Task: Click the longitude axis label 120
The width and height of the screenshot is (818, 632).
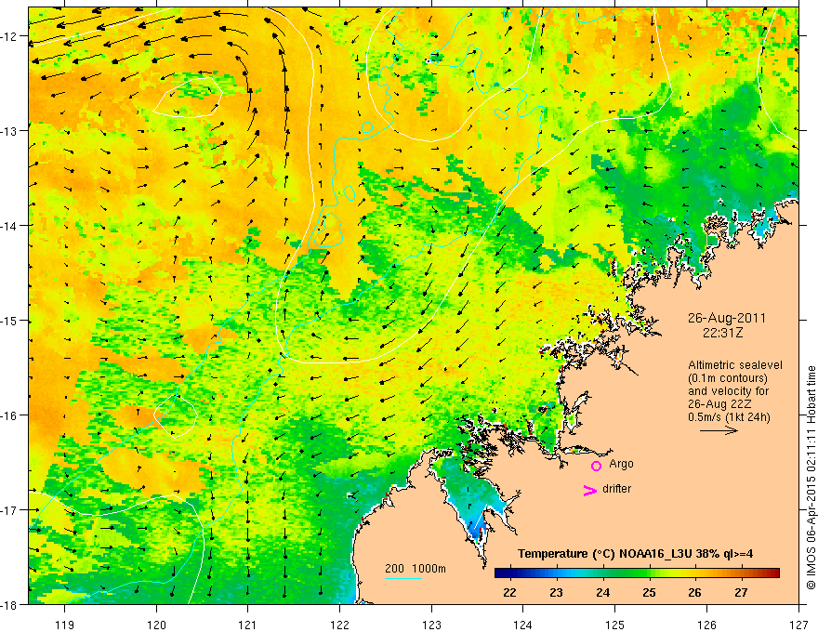Action: [x=156, y=625]
